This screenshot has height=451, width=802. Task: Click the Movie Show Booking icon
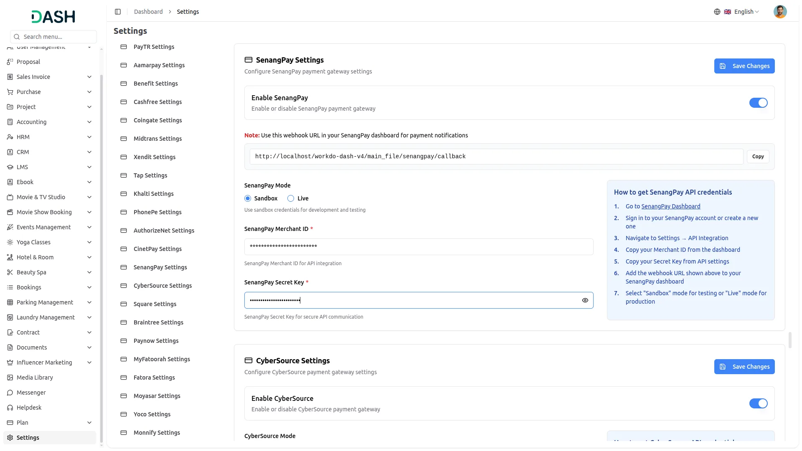pos(10,212)
